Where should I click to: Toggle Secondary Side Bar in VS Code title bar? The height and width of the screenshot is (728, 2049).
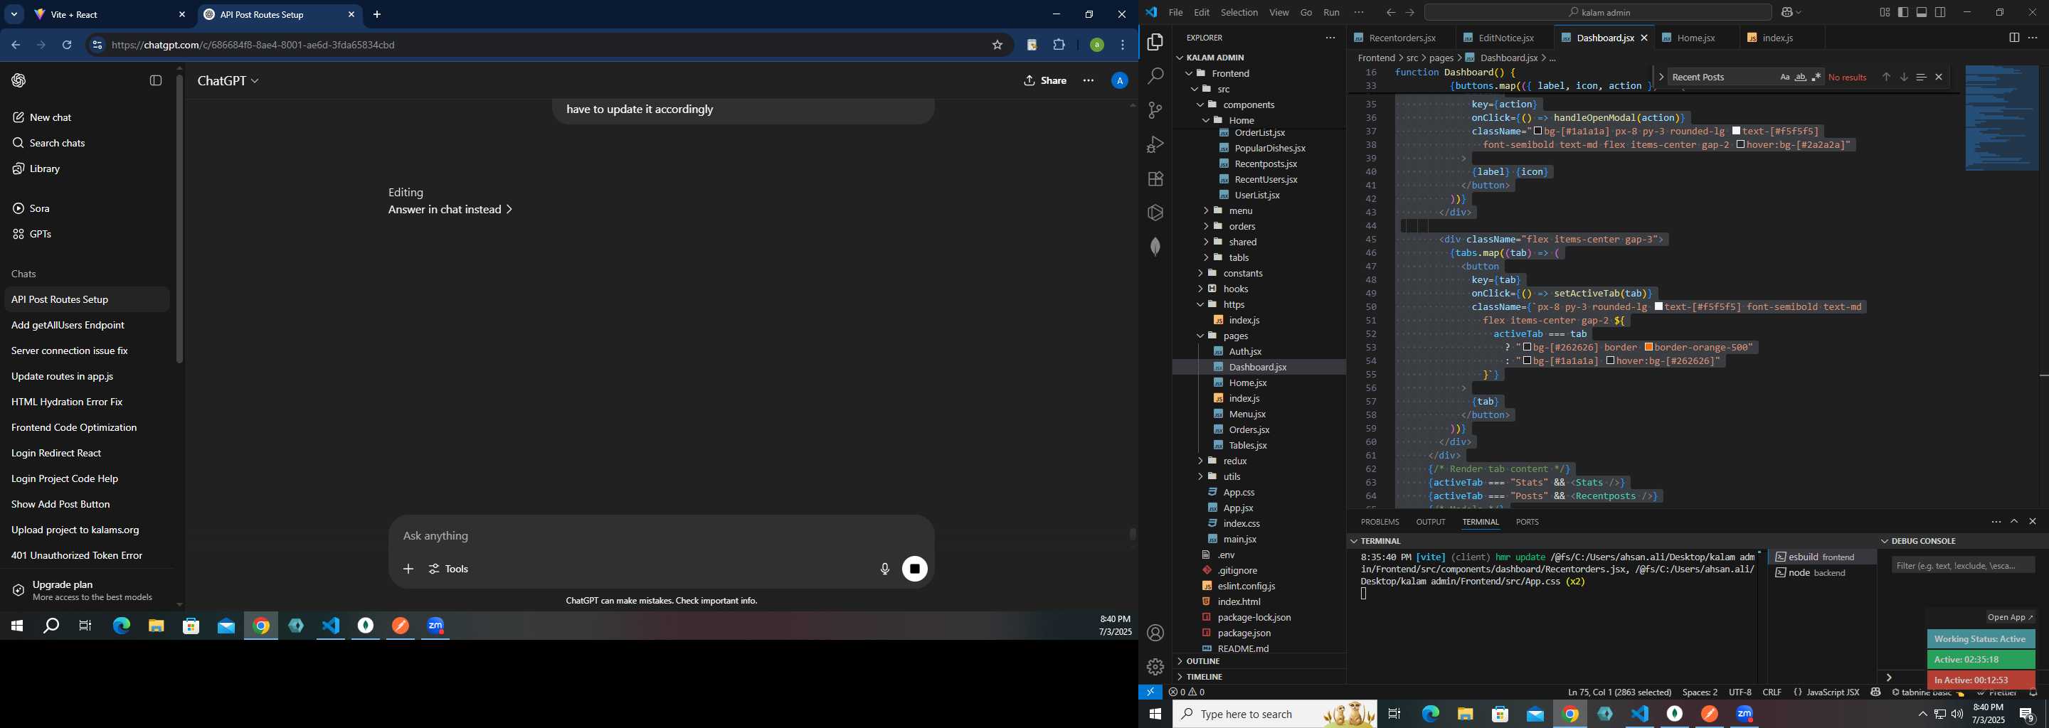tap(1941, 13)
